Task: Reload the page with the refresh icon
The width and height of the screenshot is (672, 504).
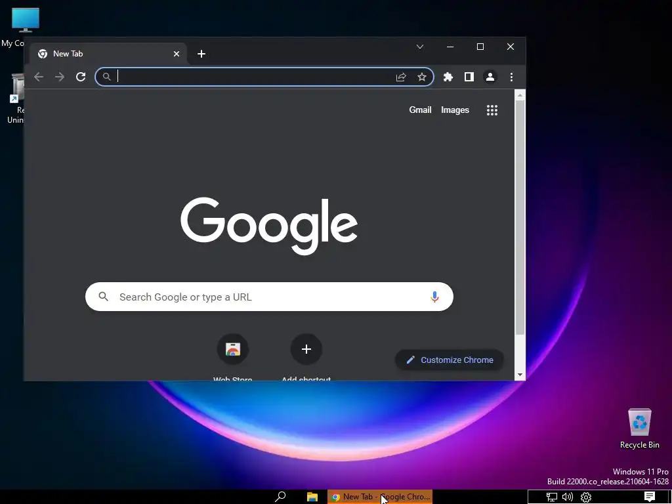Action: coord(81,77)
